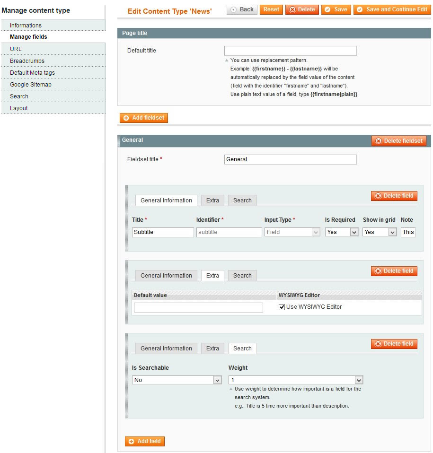433x453 pixels.
Task: Open the Search sidebar section
Action: tap(53, 96)
